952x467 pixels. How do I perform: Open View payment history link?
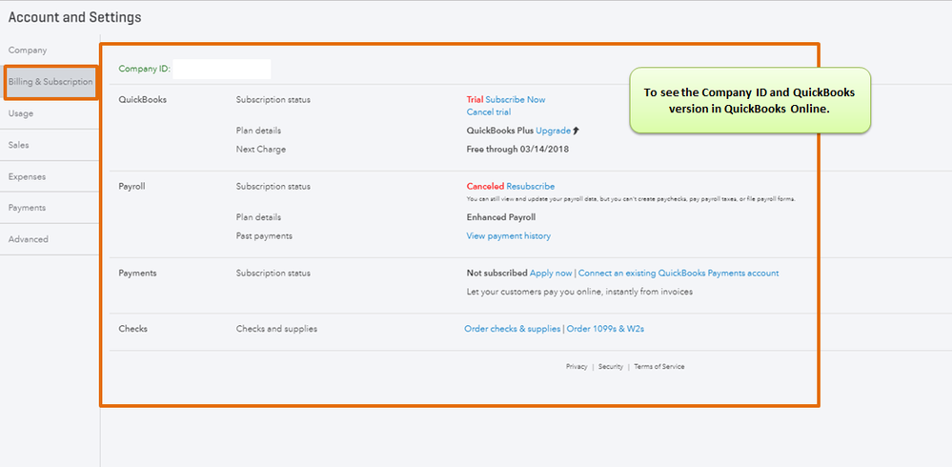(508, 236)
